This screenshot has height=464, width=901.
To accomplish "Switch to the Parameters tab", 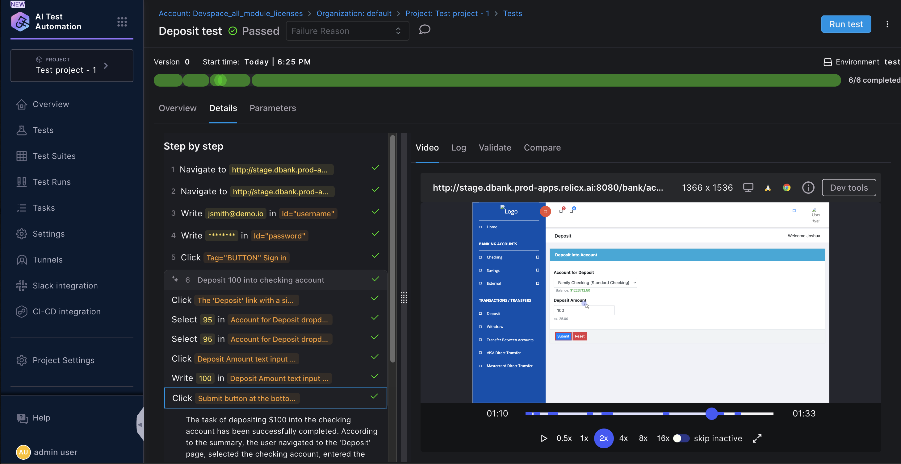I will click(272, 108).
